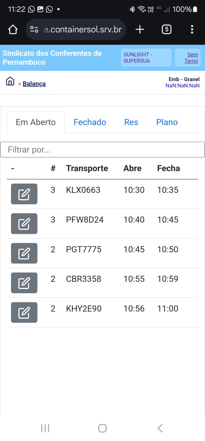Tap the SUNLIGHT - SUPERSUA button
Image resolution: width=205 pixels, height=441 pixels.
click(146, 58)
